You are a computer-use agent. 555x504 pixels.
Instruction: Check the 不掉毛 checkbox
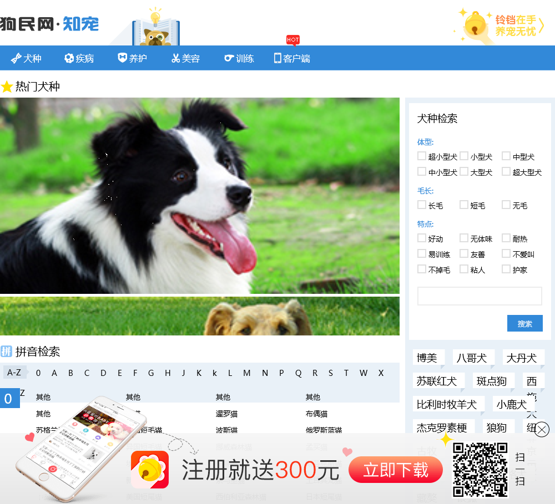pos(422,269)
